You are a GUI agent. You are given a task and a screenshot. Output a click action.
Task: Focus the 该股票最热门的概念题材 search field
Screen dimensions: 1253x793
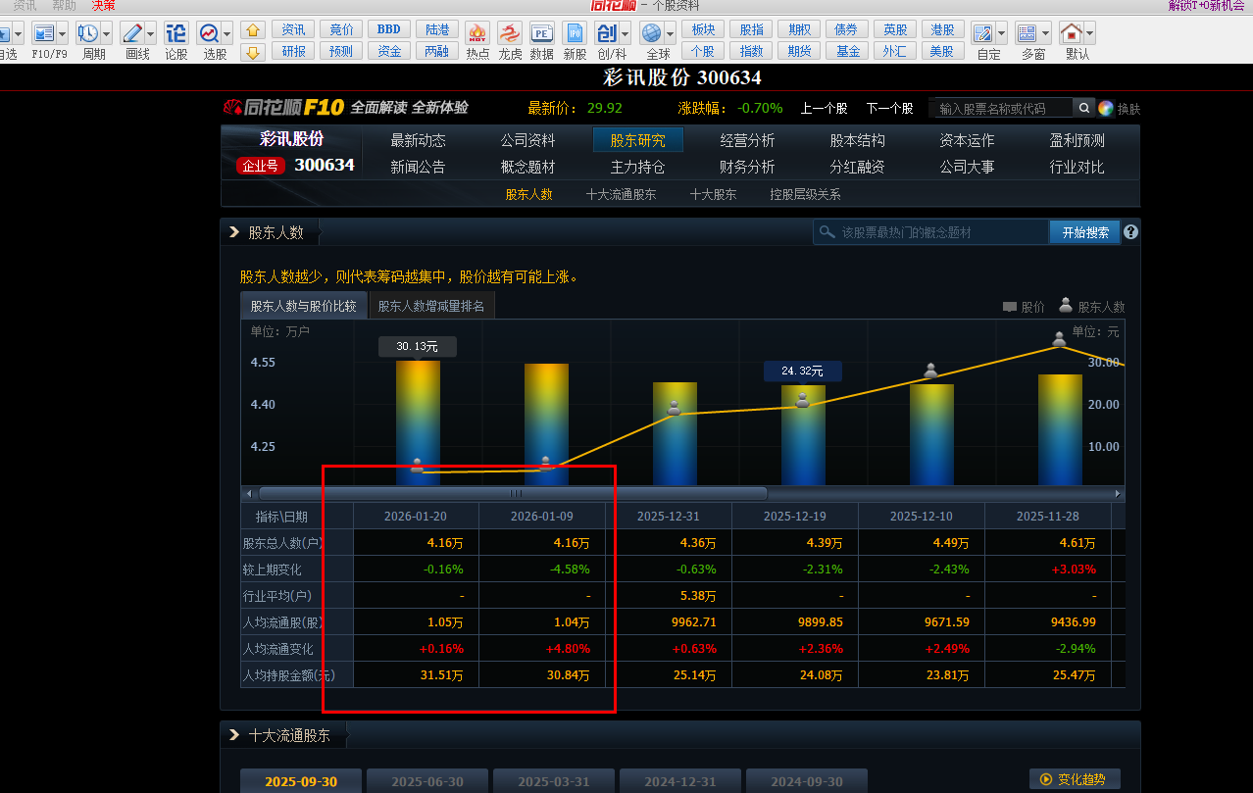coord(931,232)
